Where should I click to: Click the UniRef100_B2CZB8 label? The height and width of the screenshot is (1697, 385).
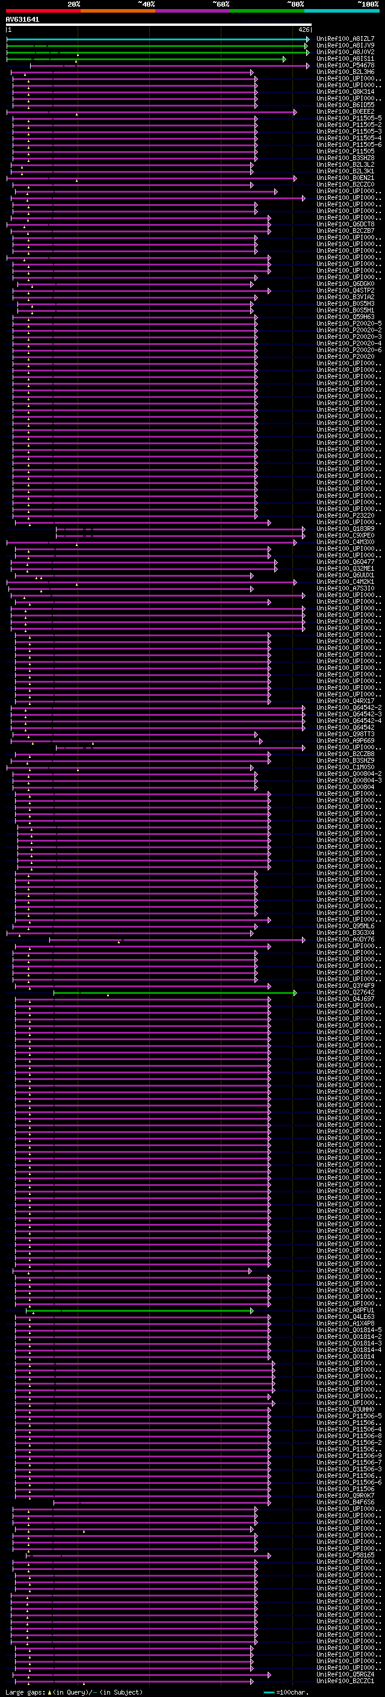[x=345, y=754]
